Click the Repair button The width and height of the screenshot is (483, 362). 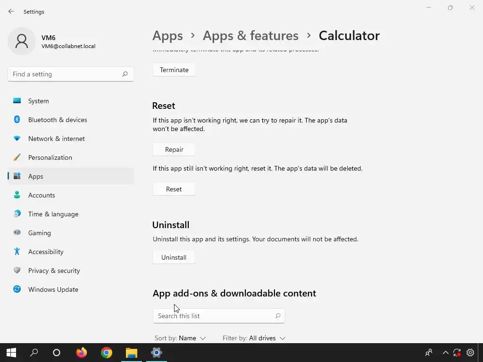tap(174, 149)
